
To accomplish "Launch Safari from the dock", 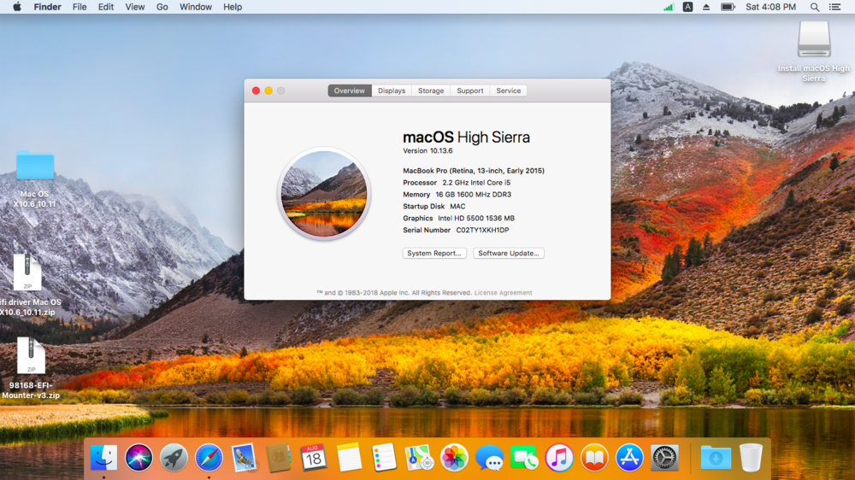I will (209, 458).
